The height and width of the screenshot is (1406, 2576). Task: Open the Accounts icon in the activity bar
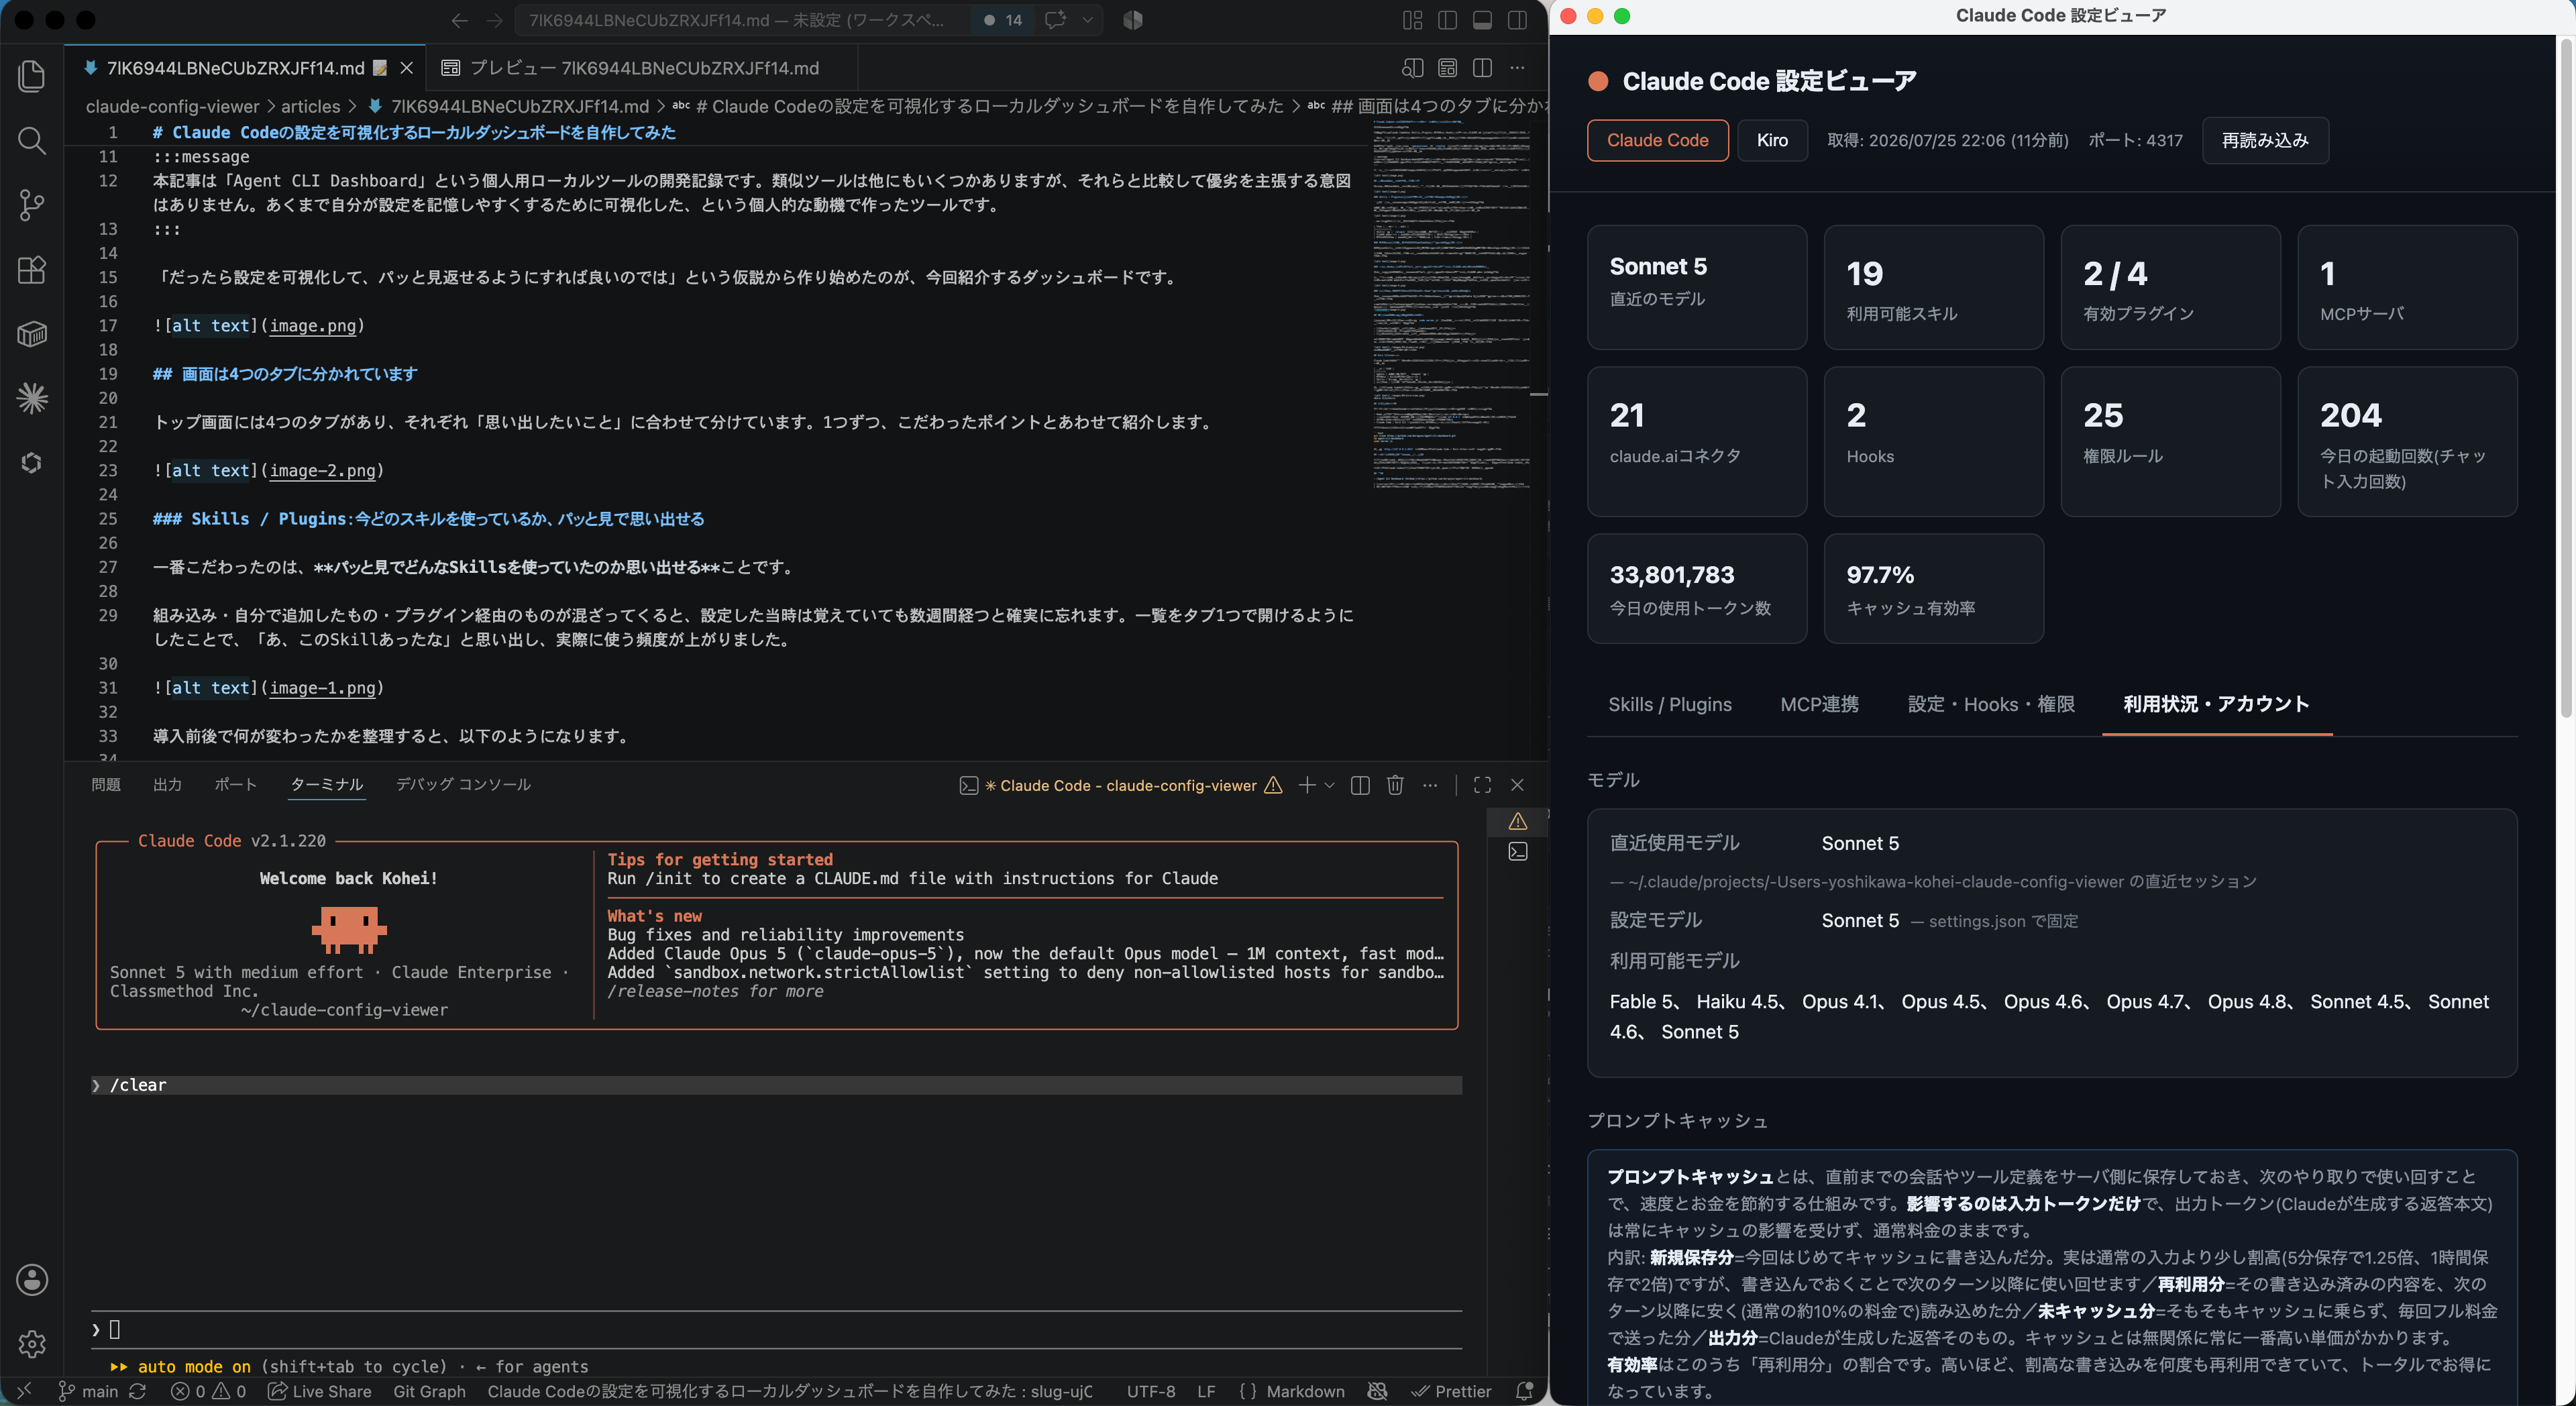(32, 1279)
